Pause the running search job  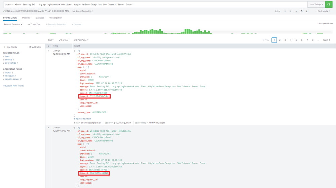point(286,11)
